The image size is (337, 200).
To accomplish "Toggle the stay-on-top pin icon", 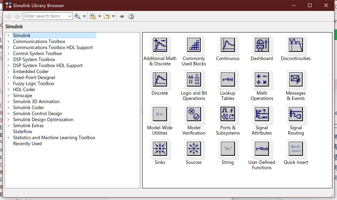I will coord(122,16).
